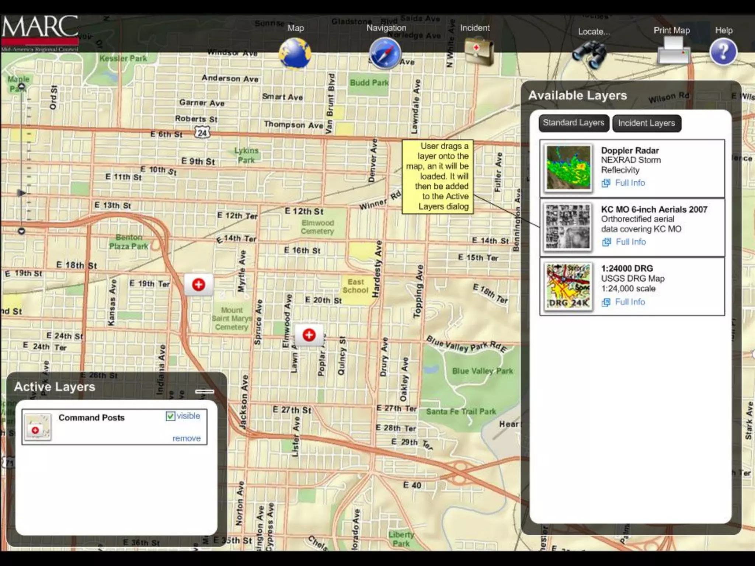Click the Elmwood Cemetery label on map
Viewport: 755px width, 566px height.
click(x=317, y=227)
